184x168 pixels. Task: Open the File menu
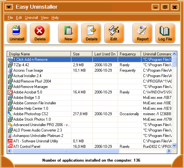tap(10, 18)
